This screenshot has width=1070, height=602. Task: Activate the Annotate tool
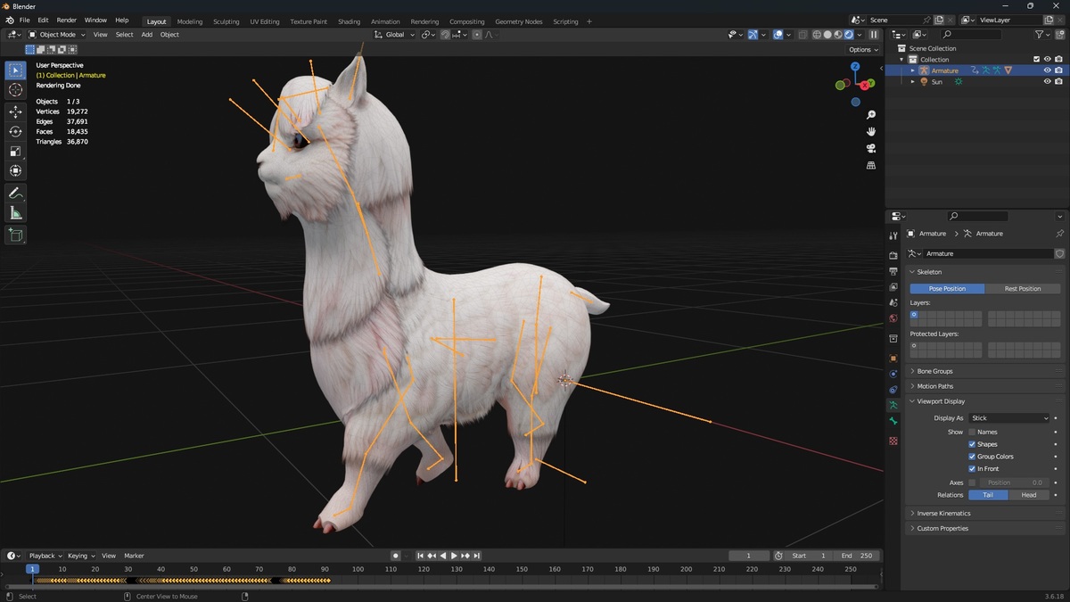click(x=15, y=193)
